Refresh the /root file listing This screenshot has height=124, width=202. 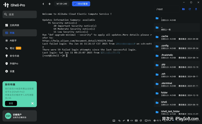(190, 9)
